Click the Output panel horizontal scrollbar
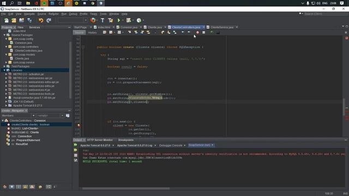The image size is (349, 196). point(126,189)
